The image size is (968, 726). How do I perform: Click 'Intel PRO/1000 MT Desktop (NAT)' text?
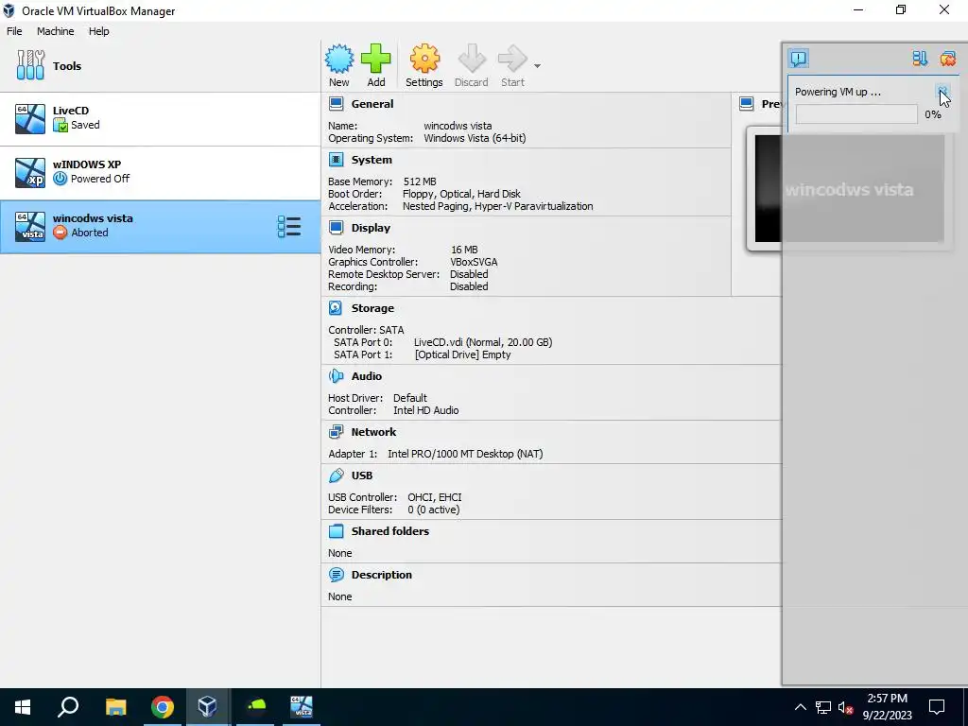pyautogui.click(x=465, y=454)
